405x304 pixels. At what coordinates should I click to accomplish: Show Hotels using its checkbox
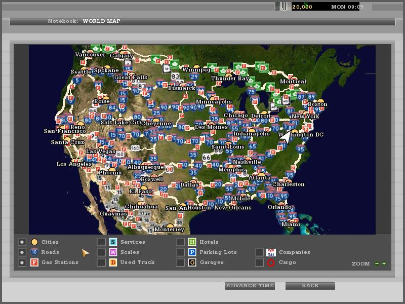point(180,242)
